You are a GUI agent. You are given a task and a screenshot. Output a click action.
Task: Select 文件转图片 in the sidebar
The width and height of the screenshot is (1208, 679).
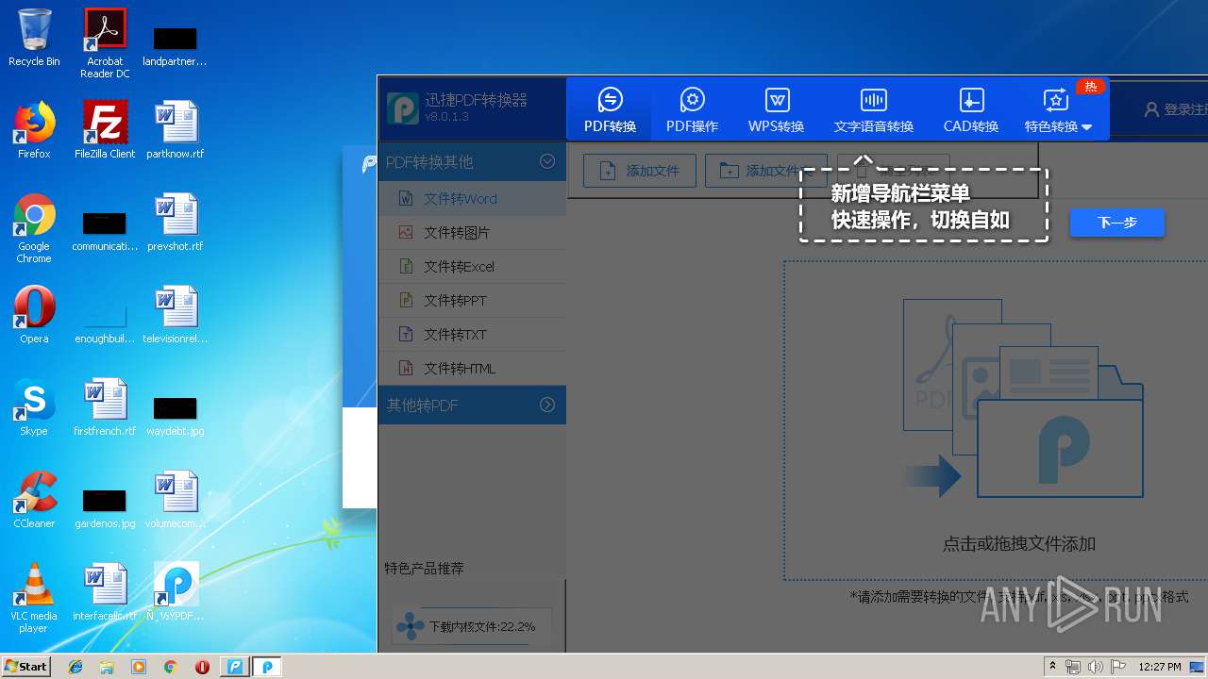(x=472, y=233)
